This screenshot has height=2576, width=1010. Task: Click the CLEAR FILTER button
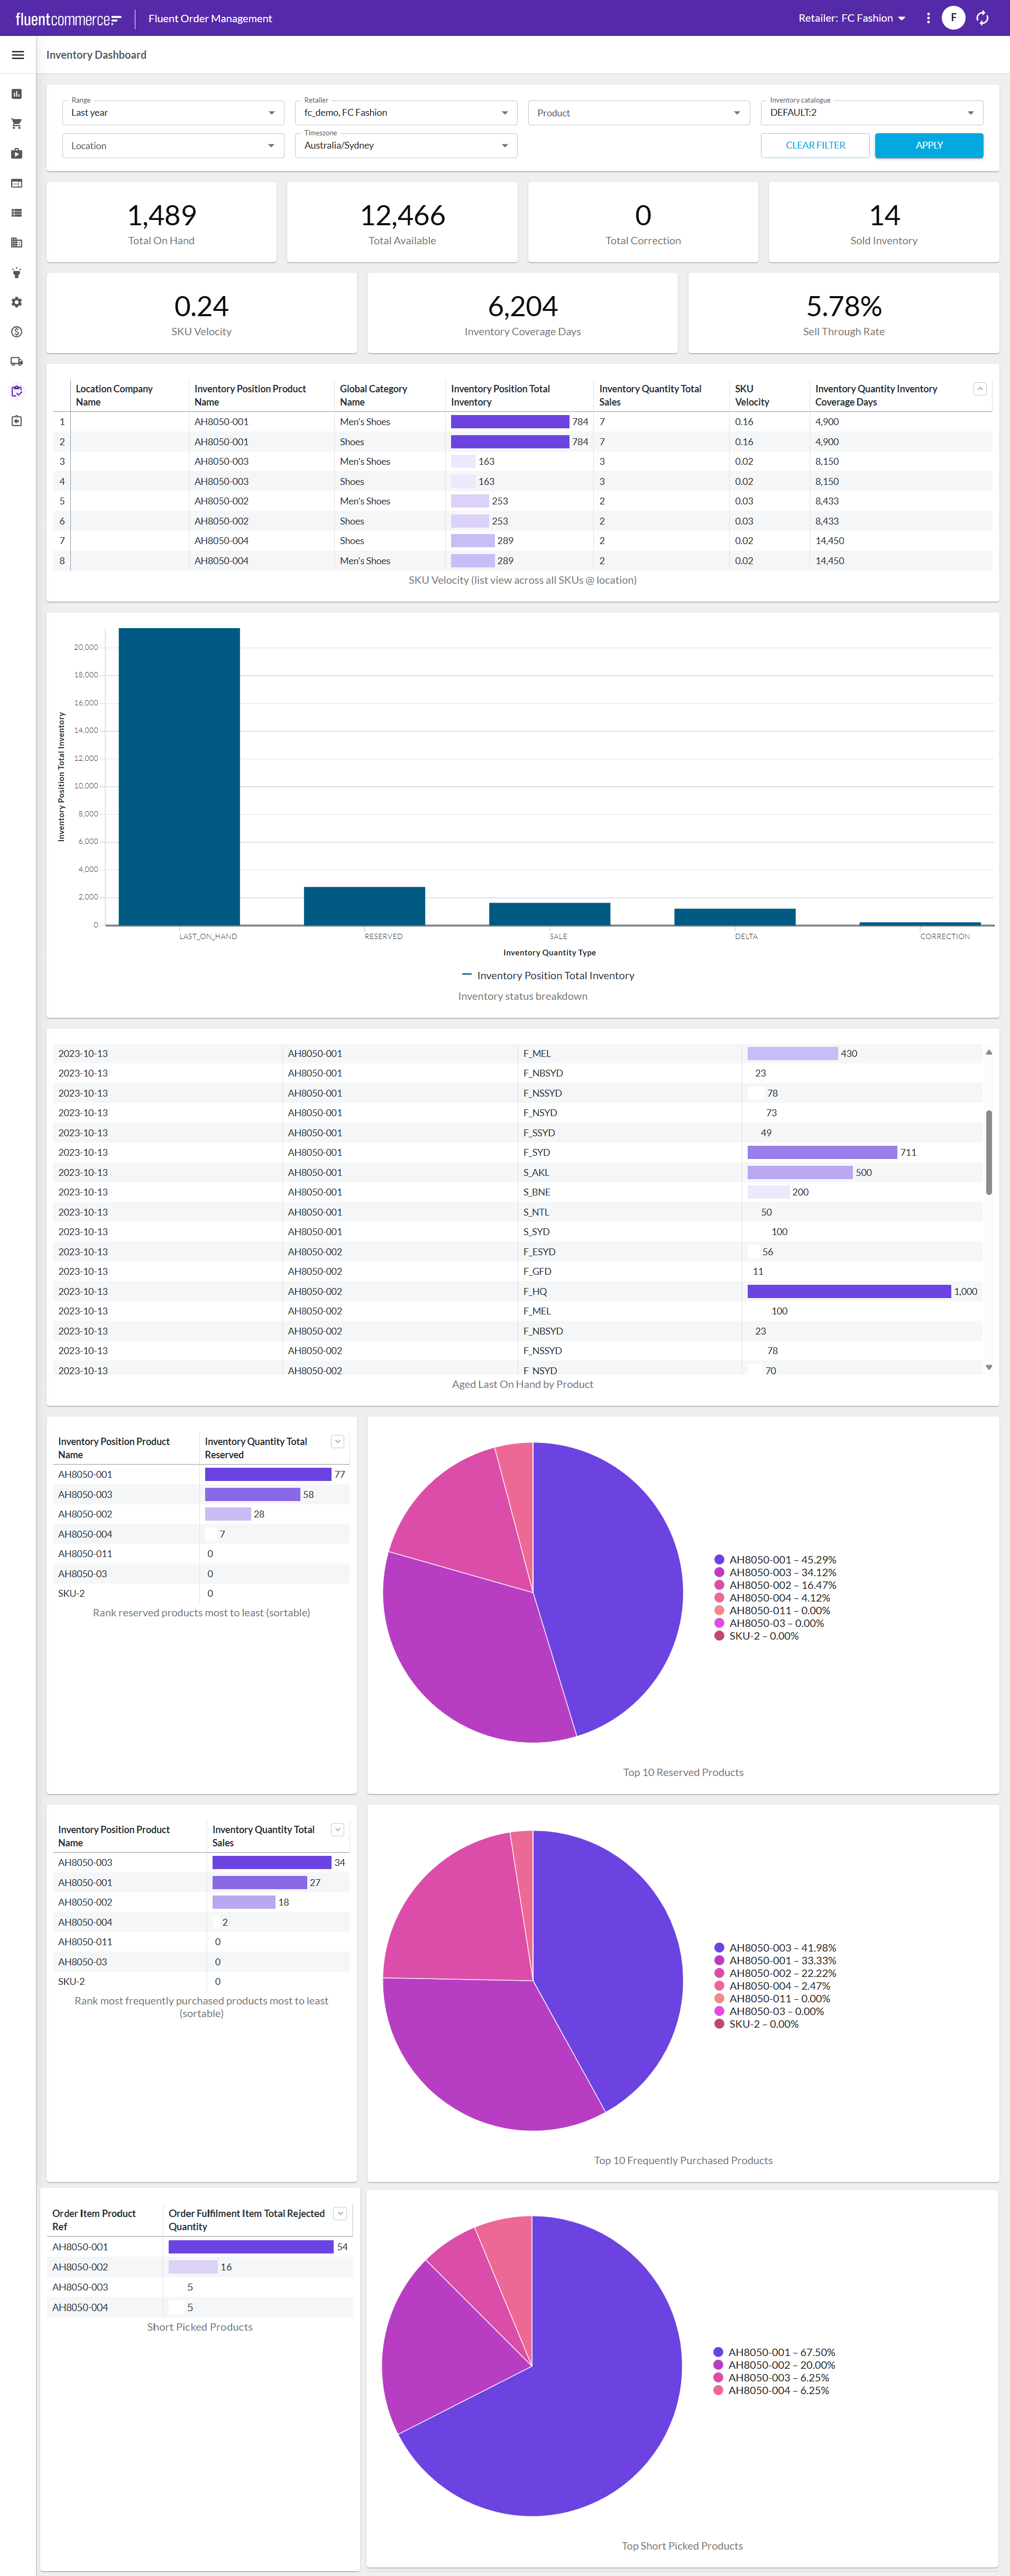[x=815, y=145]
